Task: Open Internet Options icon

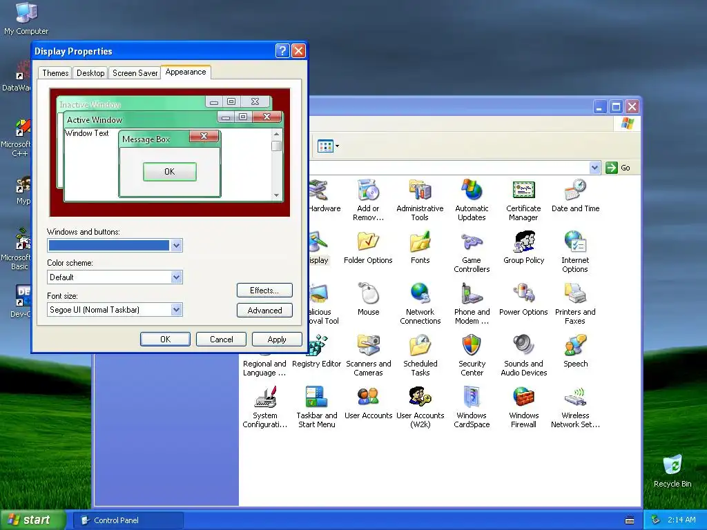Action: [x=575, y=252]
